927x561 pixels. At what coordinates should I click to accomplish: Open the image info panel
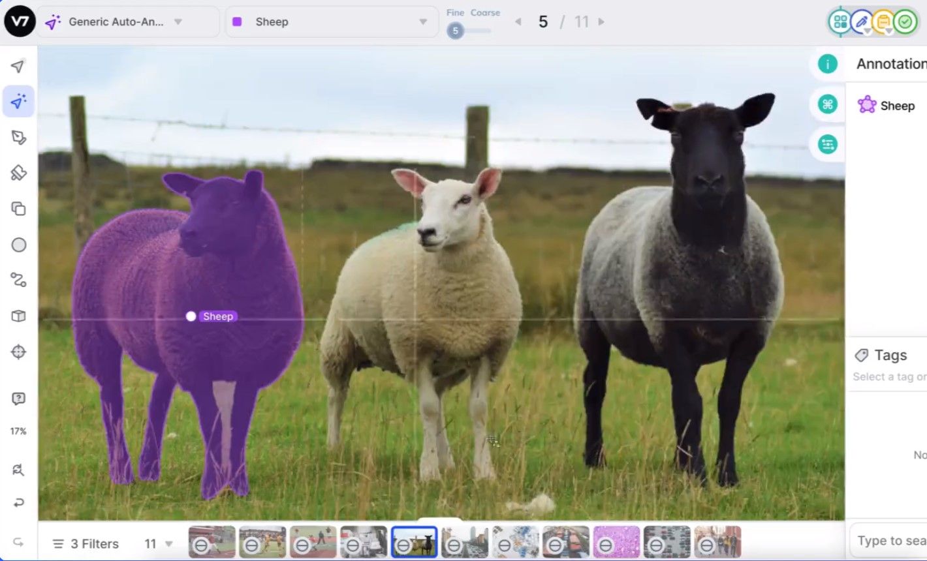827,64
